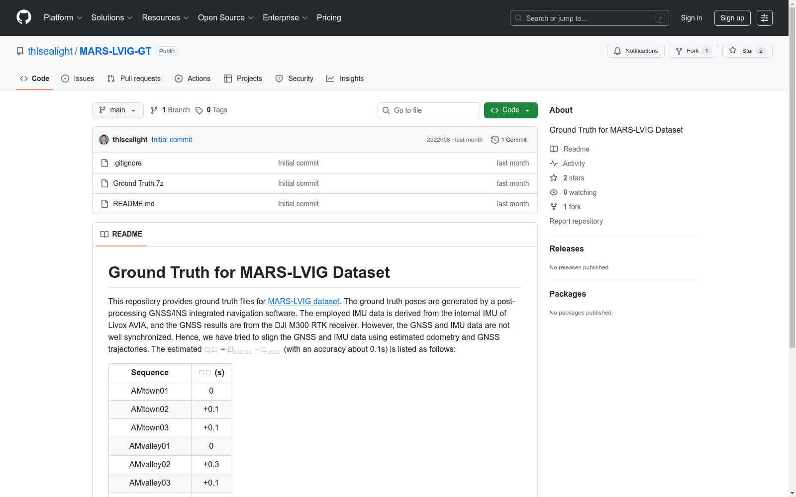Open the .gitignore file
Screen dimensions: 796x497
[127, 163]
